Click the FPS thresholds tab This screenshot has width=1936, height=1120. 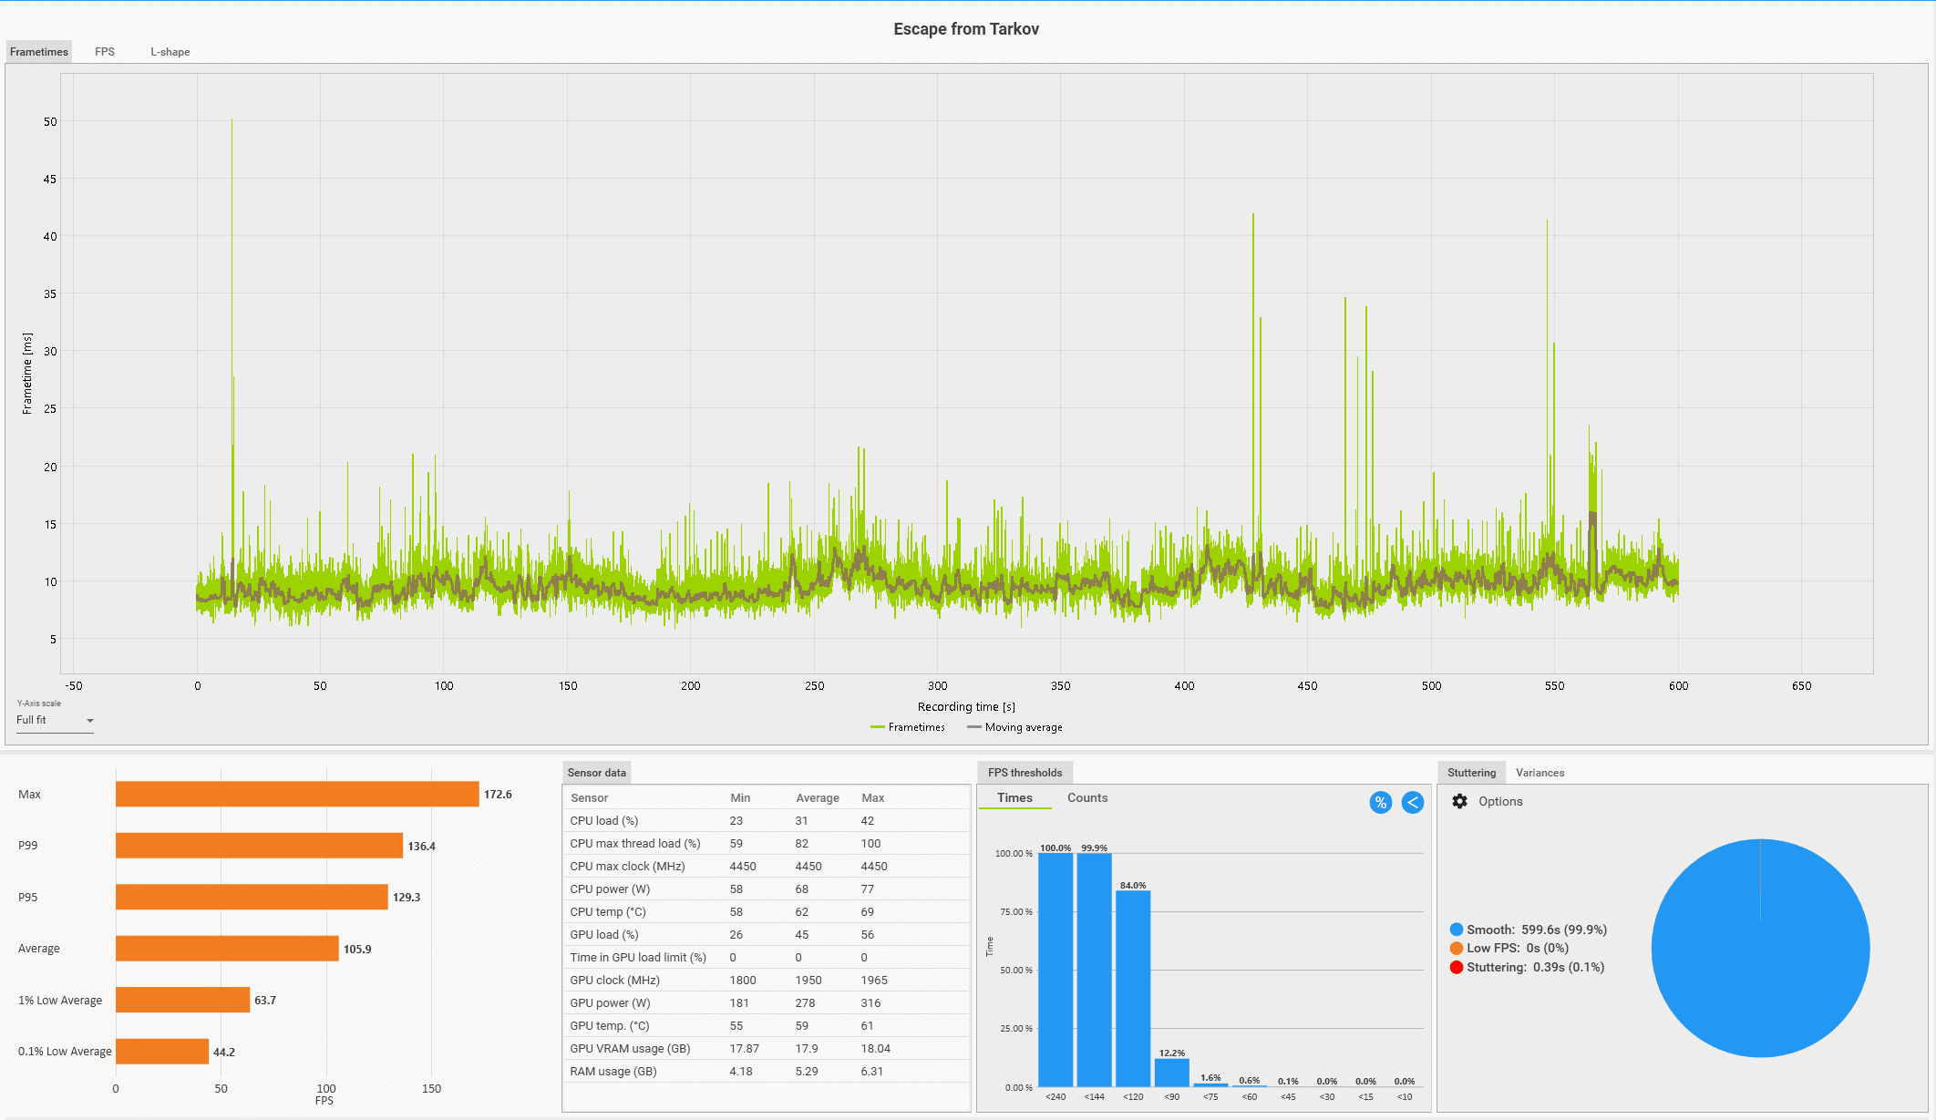point(1025,773)
